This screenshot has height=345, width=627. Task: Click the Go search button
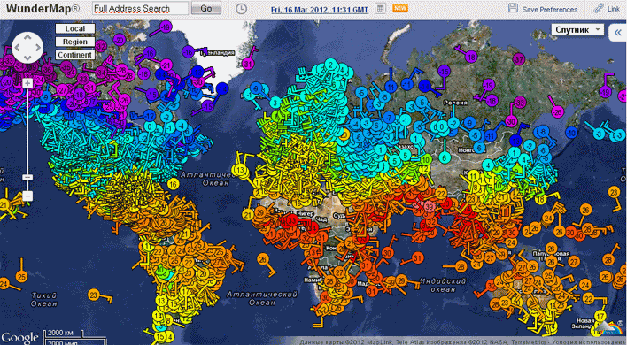coord(206,8)
